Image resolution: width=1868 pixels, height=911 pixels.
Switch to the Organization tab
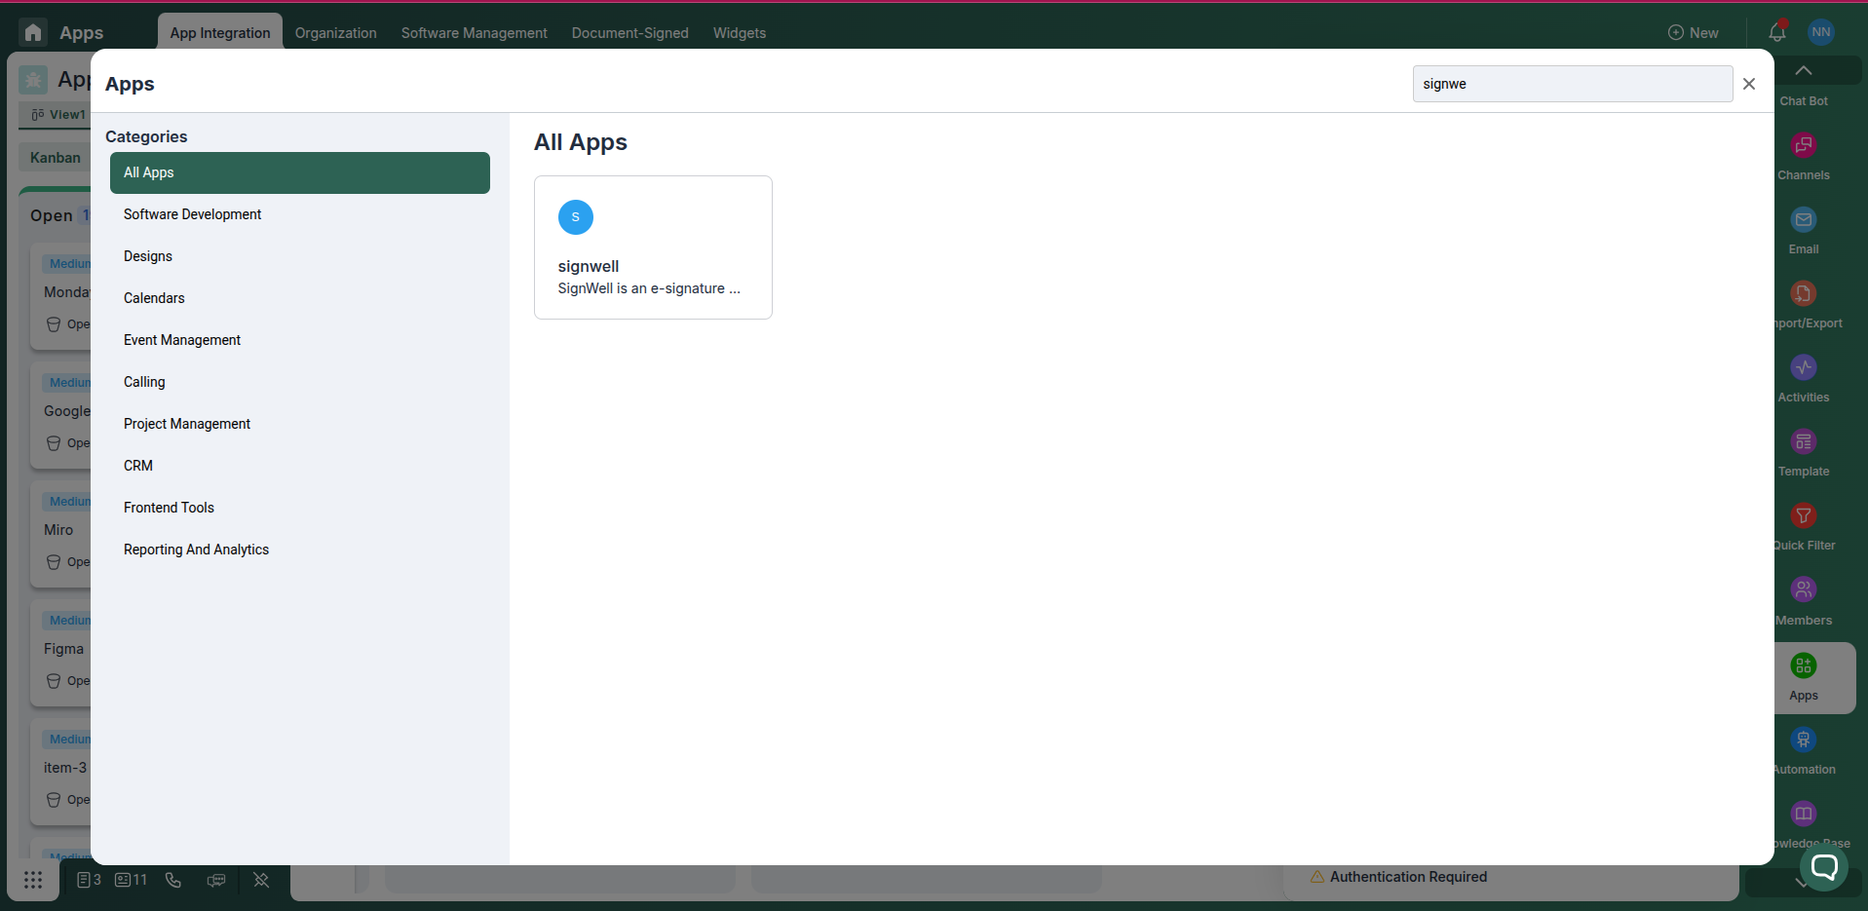click(335, 32)
